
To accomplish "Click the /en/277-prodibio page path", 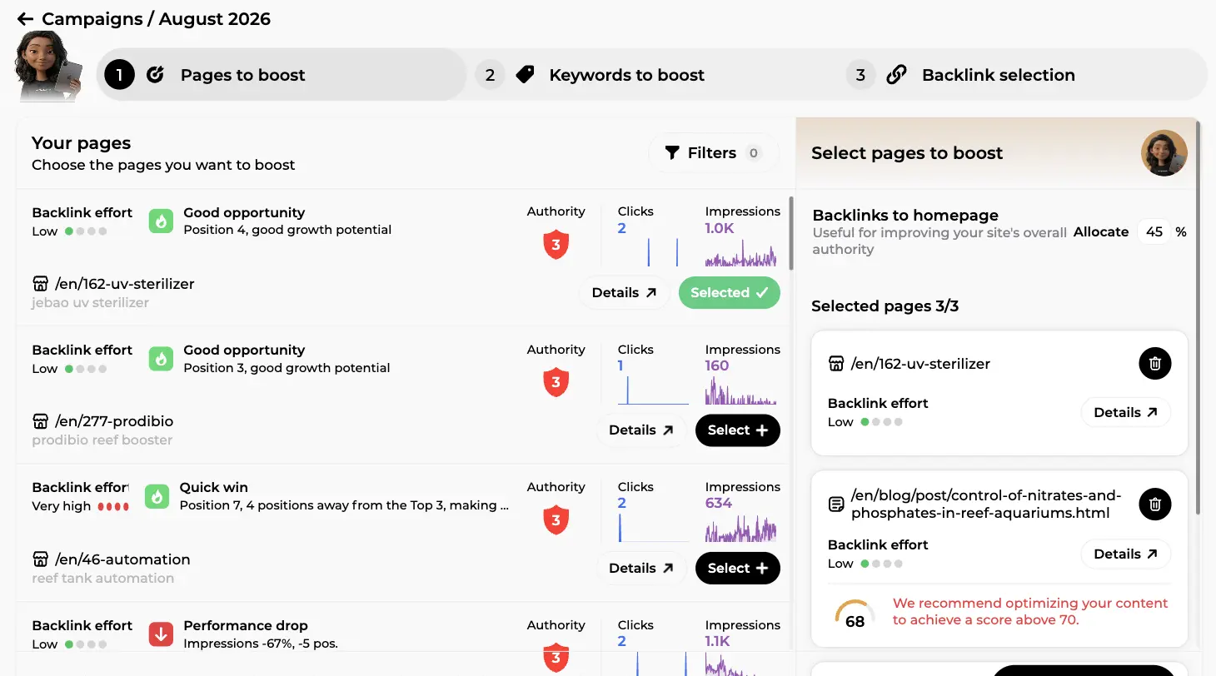I will coord(114,421).
